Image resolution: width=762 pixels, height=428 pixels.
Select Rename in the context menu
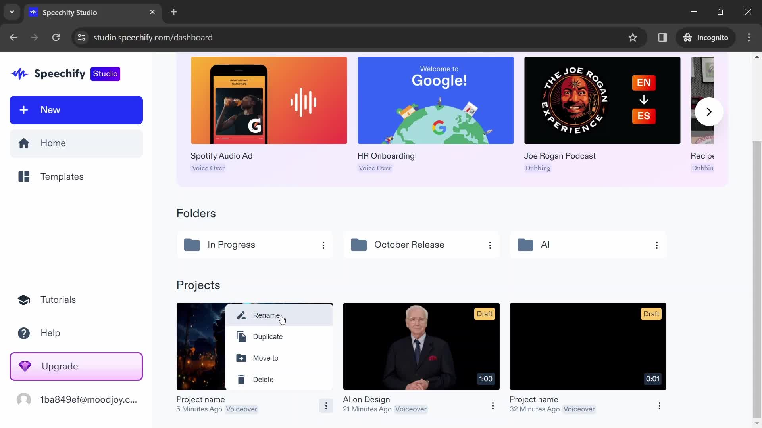coord(279,315)
